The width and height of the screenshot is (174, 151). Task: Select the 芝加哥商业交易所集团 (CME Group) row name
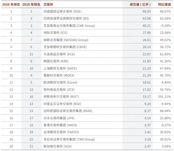pyautogui.click(x=69, y=26)
